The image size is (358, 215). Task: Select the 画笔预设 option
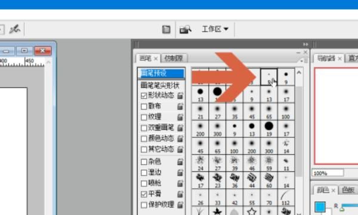[162, 73]
